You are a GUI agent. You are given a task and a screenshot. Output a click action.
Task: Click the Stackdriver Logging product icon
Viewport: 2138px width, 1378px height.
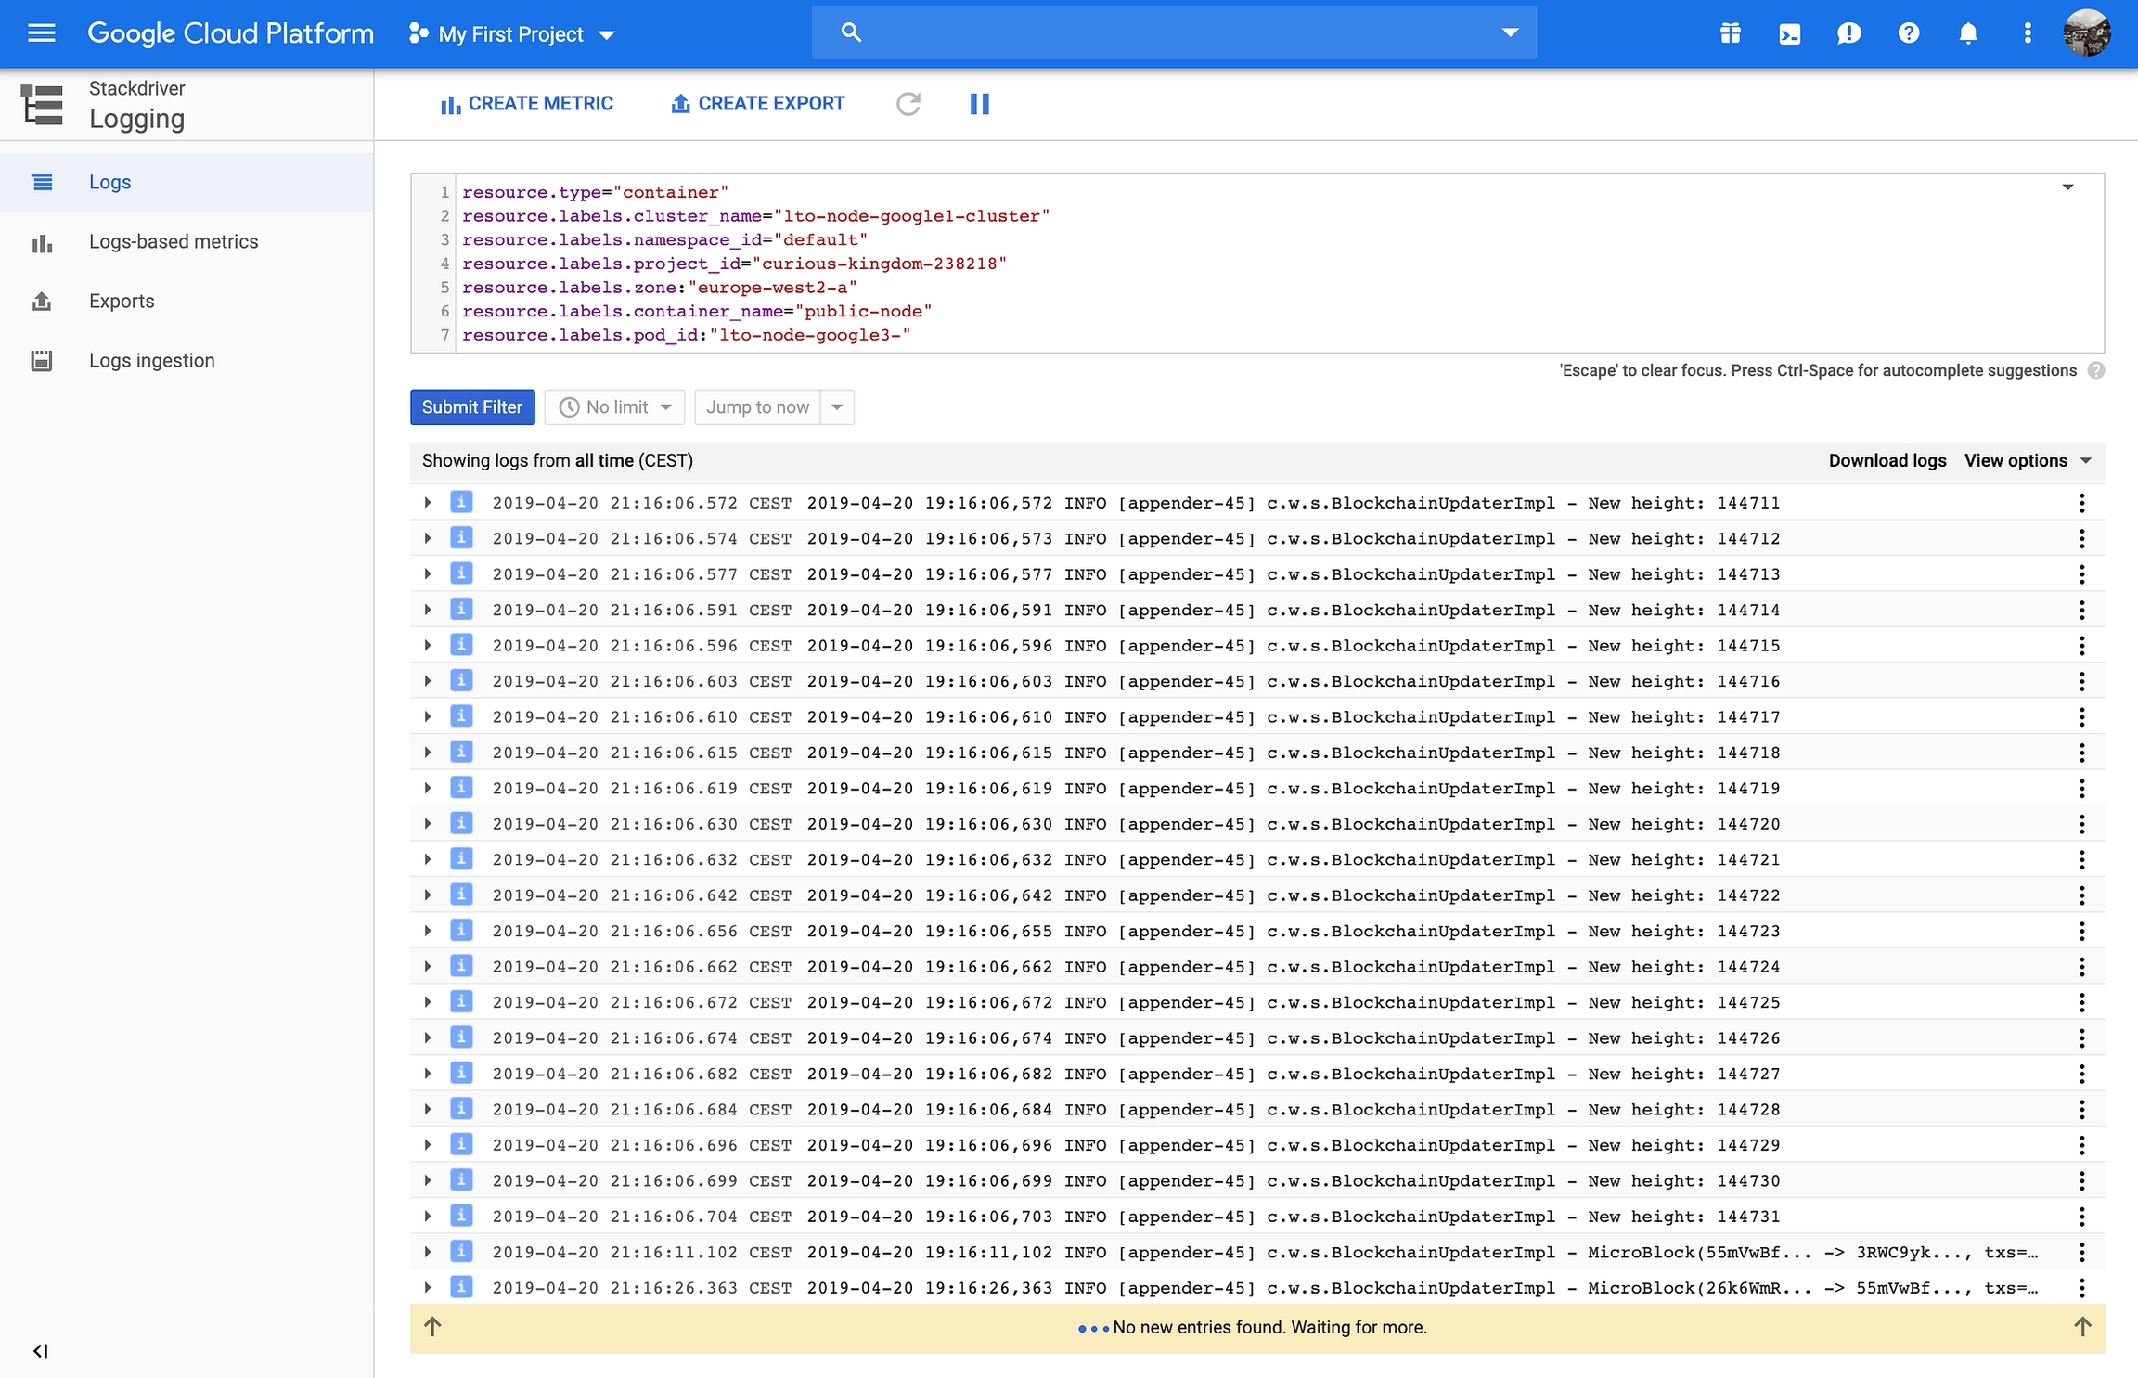42,104
